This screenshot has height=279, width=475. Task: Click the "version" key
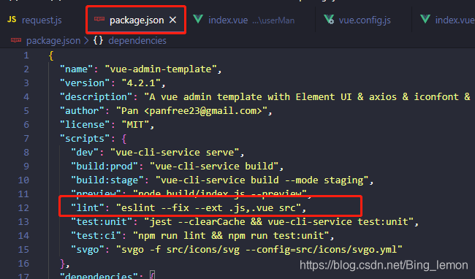pos(85,83)
